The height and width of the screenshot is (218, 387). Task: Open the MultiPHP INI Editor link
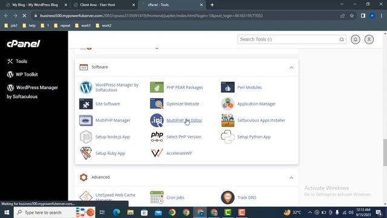184,121
